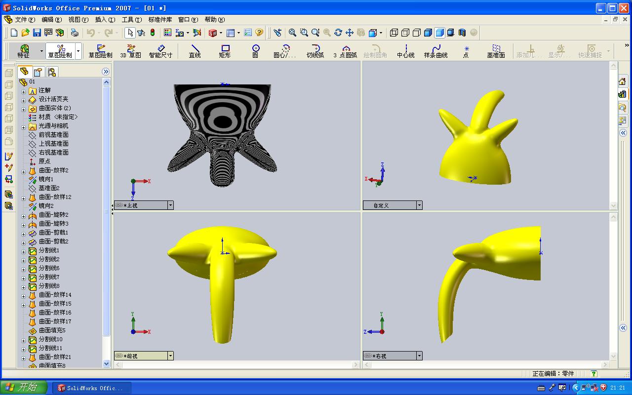The width and height of the screenshot is (632, 395).
Task: Select the 直线 line sketch tool
Action: point(195,51)
